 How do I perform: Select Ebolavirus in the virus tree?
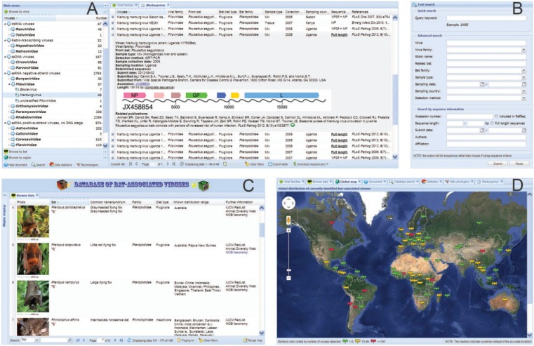point(28,89)
